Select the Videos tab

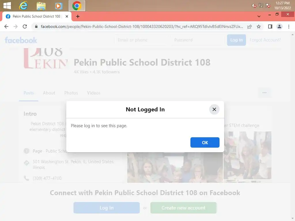(94, 93)
